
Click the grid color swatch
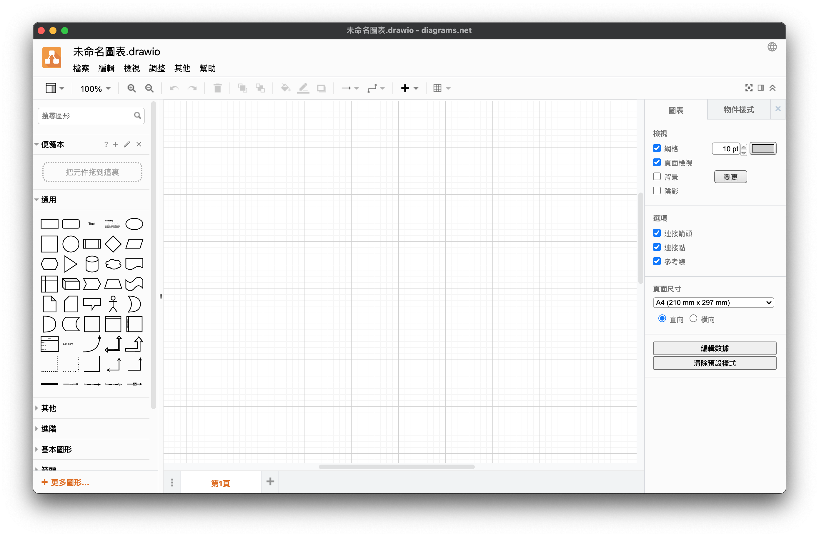(763, 148)
